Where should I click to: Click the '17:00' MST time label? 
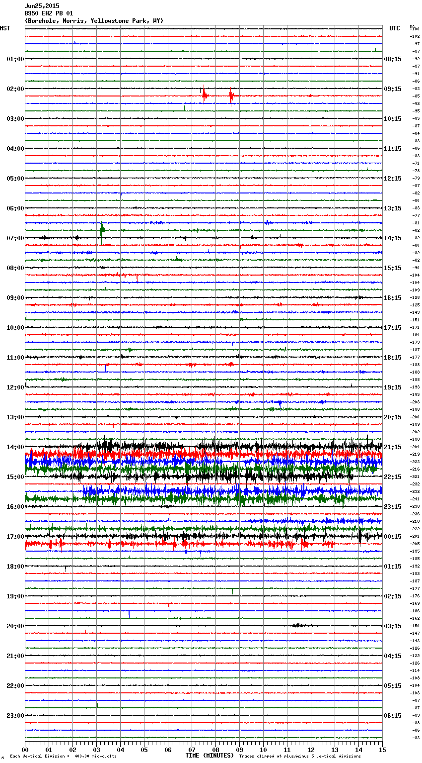15,537
